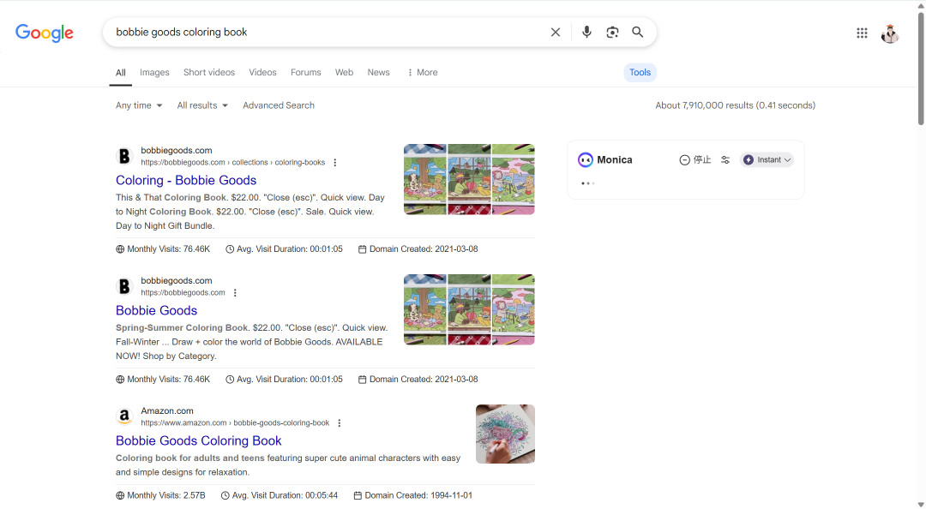Click the clock icon beside Avg. Visit Duration: 00:05:44
The image size is (926, 509).
pos(225,495)
